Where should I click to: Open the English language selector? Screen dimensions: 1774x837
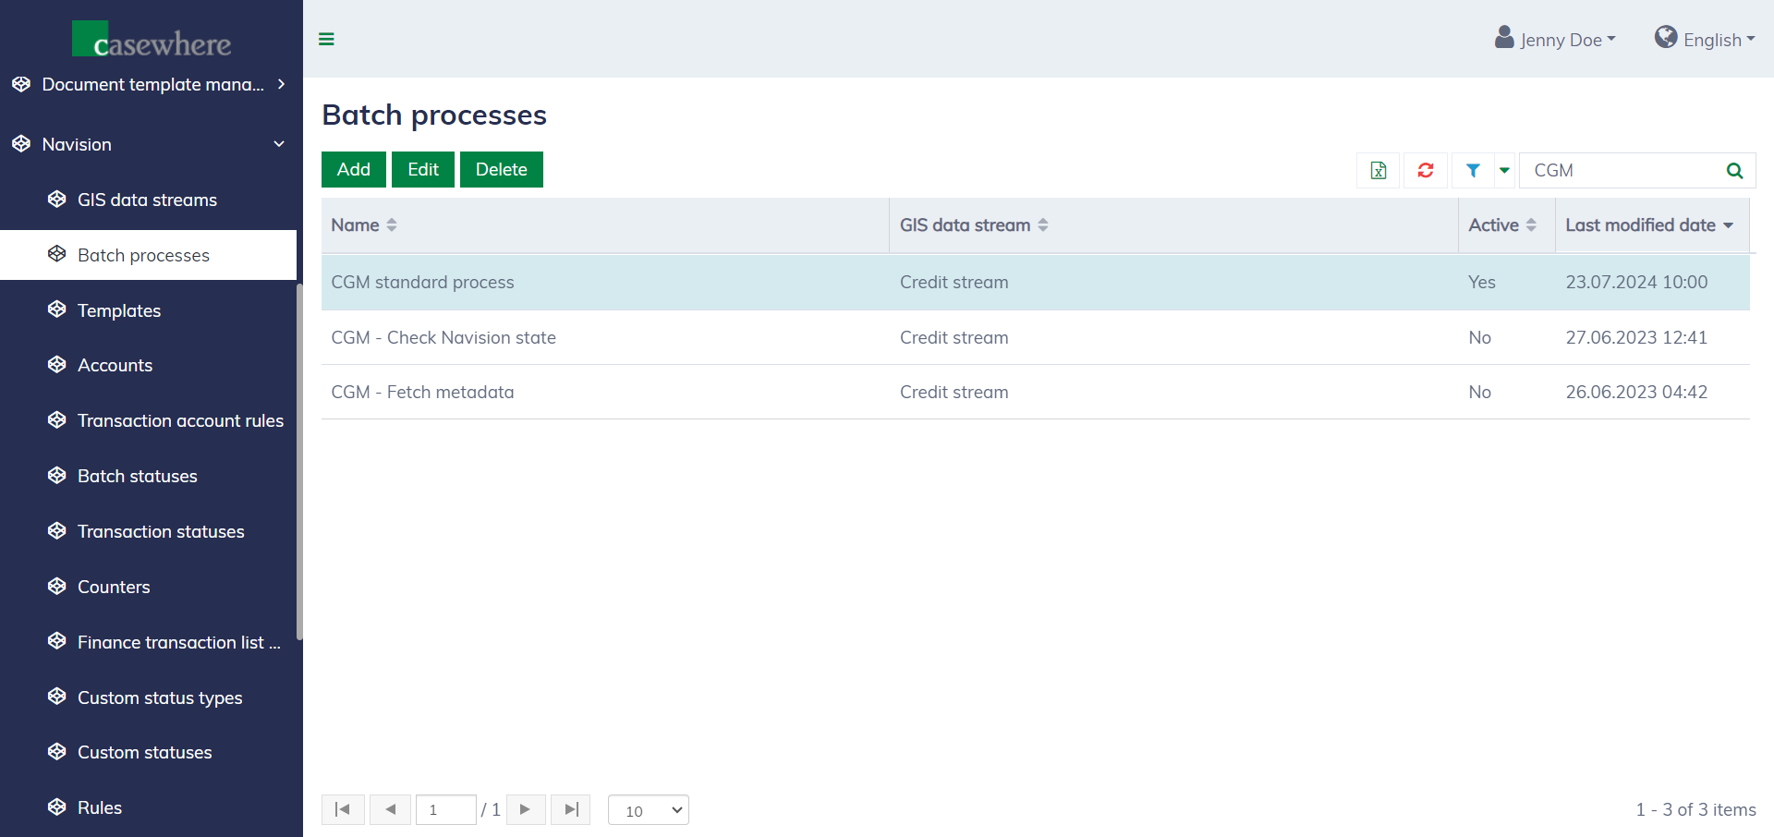[1705, 39]
